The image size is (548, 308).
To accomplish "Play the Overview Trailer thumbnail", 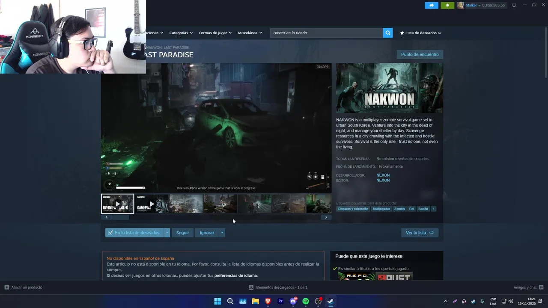I will click(x=117, y=204).
